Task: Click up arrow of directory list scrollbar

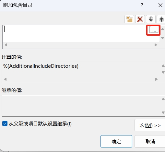Action: (x=162, y=29)
